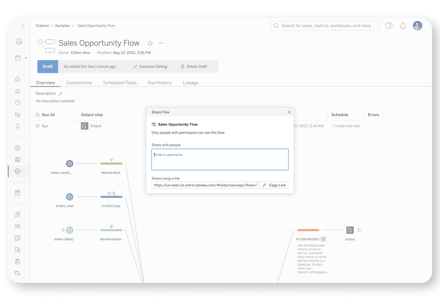Click the Explore breadcrumb link
This screenshot has height=301, width=440.
point(42,26)
